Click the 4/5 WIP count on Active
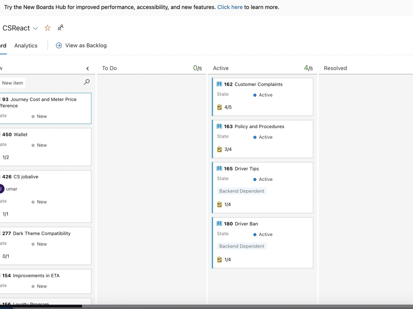This screenshot has height=309, width=413. click(309, 68)
